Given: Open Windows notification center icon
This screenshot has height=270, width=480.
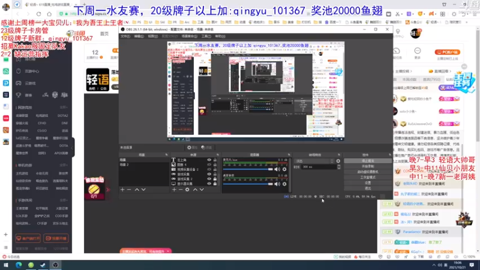Looking at the screenshot, I should coord(472,265).
